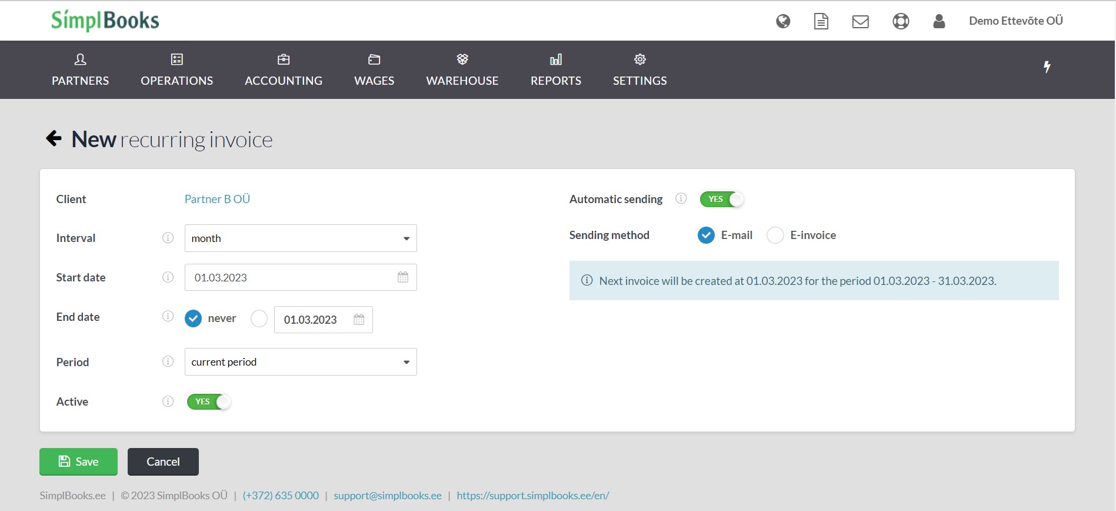The height and width of the screenshot is (511, 1116).
Task: Click the Active info icon
Action: pyautogui.click(x=168, y=401)
